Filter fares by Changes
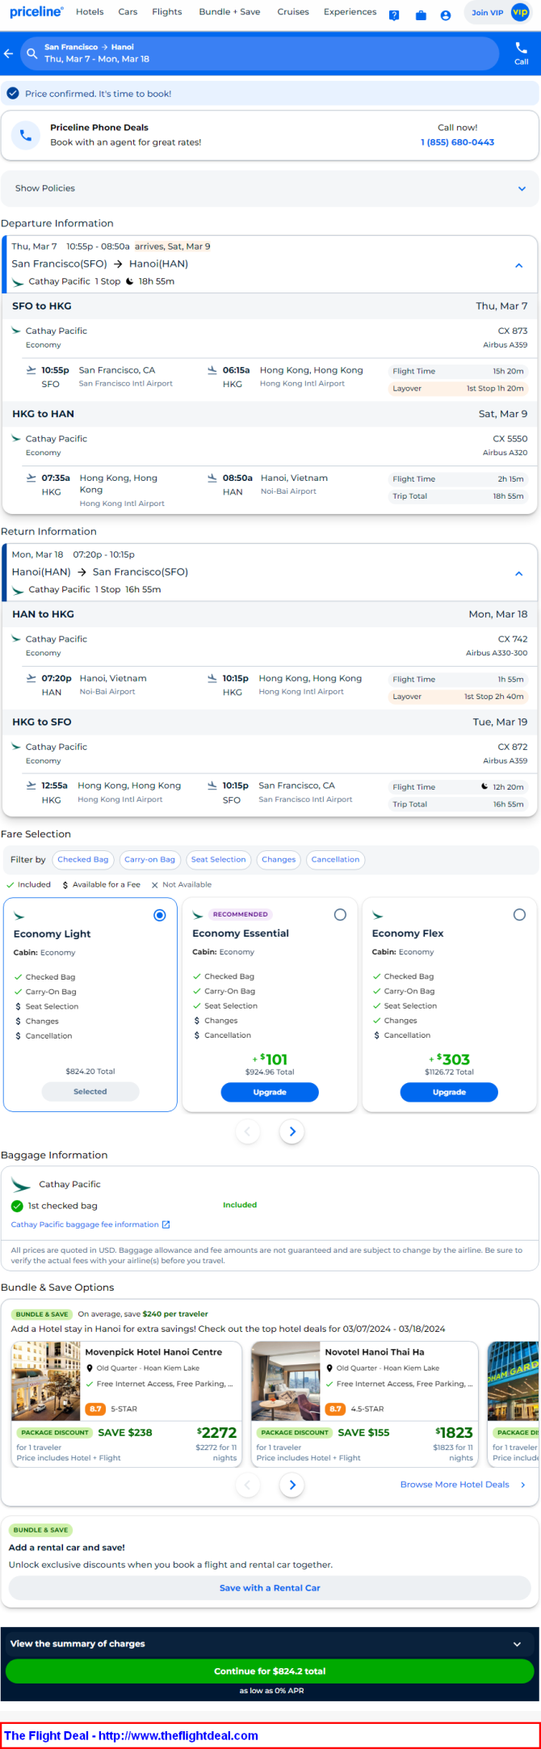This screenshot has height=1749, width=541. [x=279, y=860]
